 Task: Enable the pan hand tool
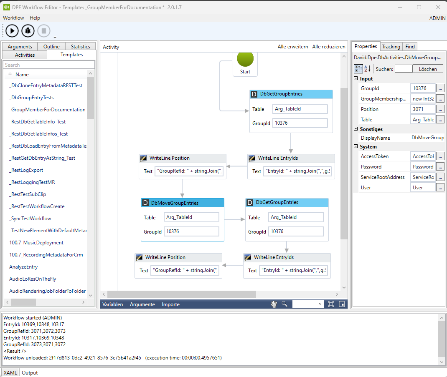point(274,304)
